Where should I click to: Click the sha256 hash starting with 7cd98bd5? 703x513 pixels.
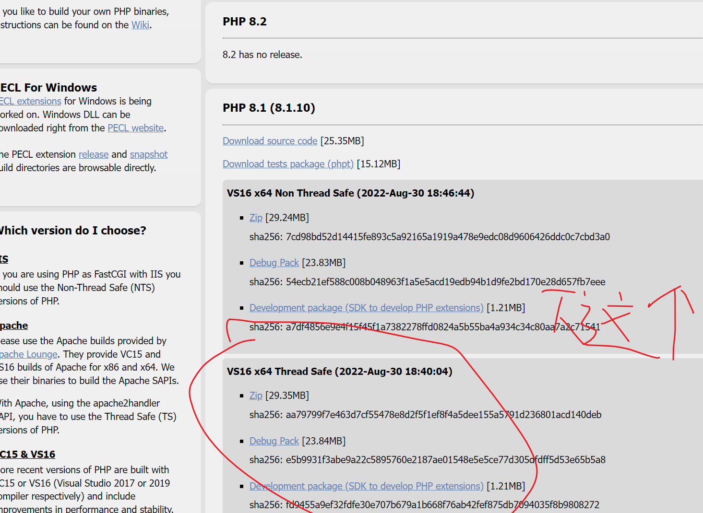coord(448,237)
